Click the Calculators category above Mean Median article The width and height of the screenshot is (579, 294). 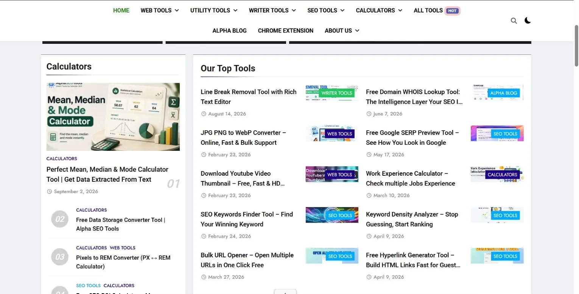coord(62,159)
